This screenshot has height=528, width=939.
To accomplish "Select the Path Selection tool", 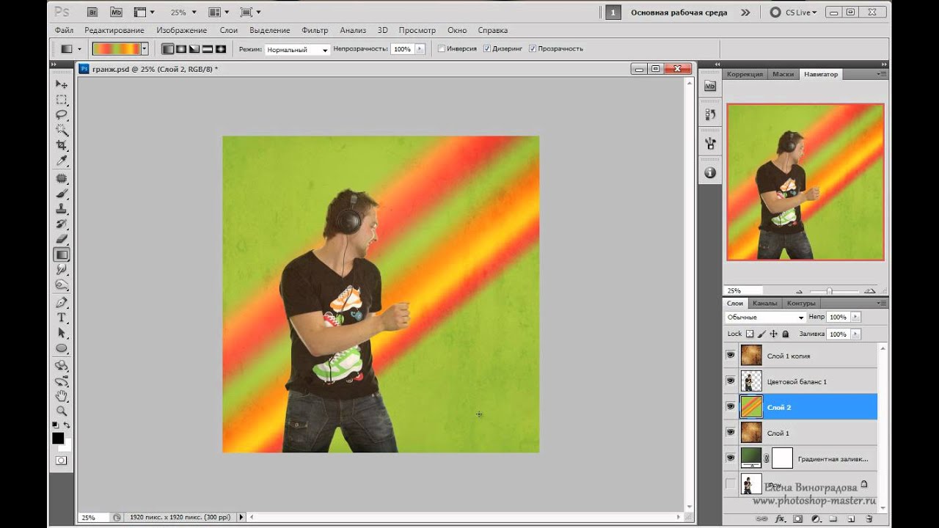I will click(x=62, y=334).
